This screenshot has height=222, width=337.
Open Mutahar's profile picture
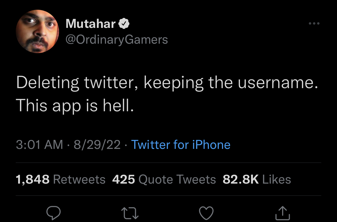[38, 32]
